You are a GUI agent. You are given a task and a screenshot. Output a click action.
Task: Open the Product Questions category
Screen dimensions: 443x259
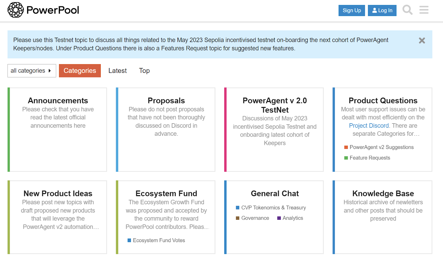coord(383,101)
